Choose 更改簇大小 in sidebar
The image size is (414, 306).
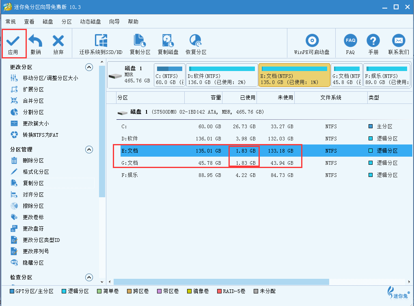(30, 123)
